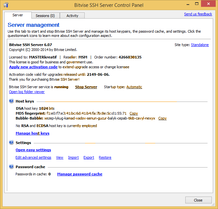Open log folder viewer
The width and height of the screenshot is (218, 209).
tap(27, 92)
